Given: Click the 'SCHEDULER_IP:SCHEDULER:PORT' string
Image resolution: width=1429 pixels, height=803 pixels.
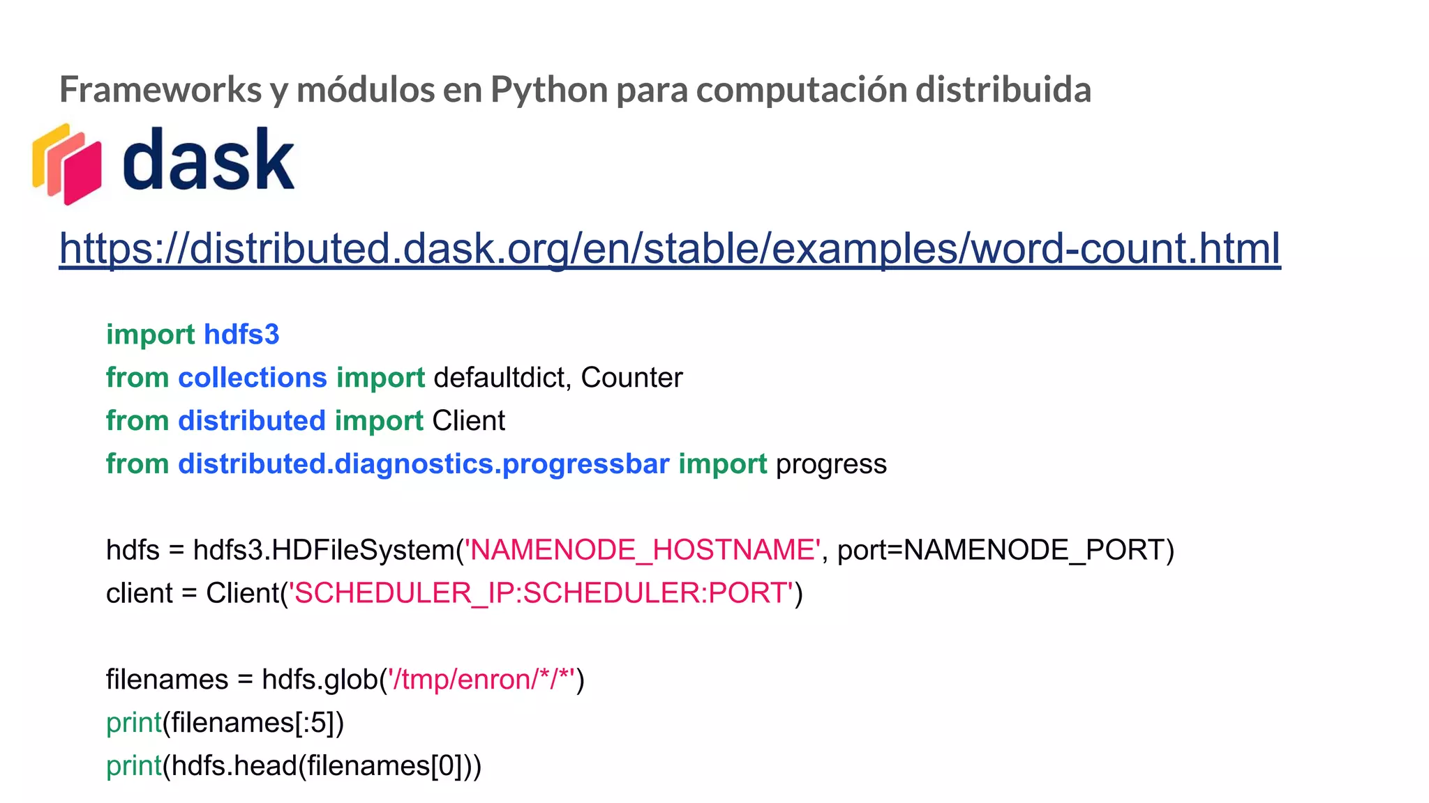Looking at the screenshot, I should (541, 593).
